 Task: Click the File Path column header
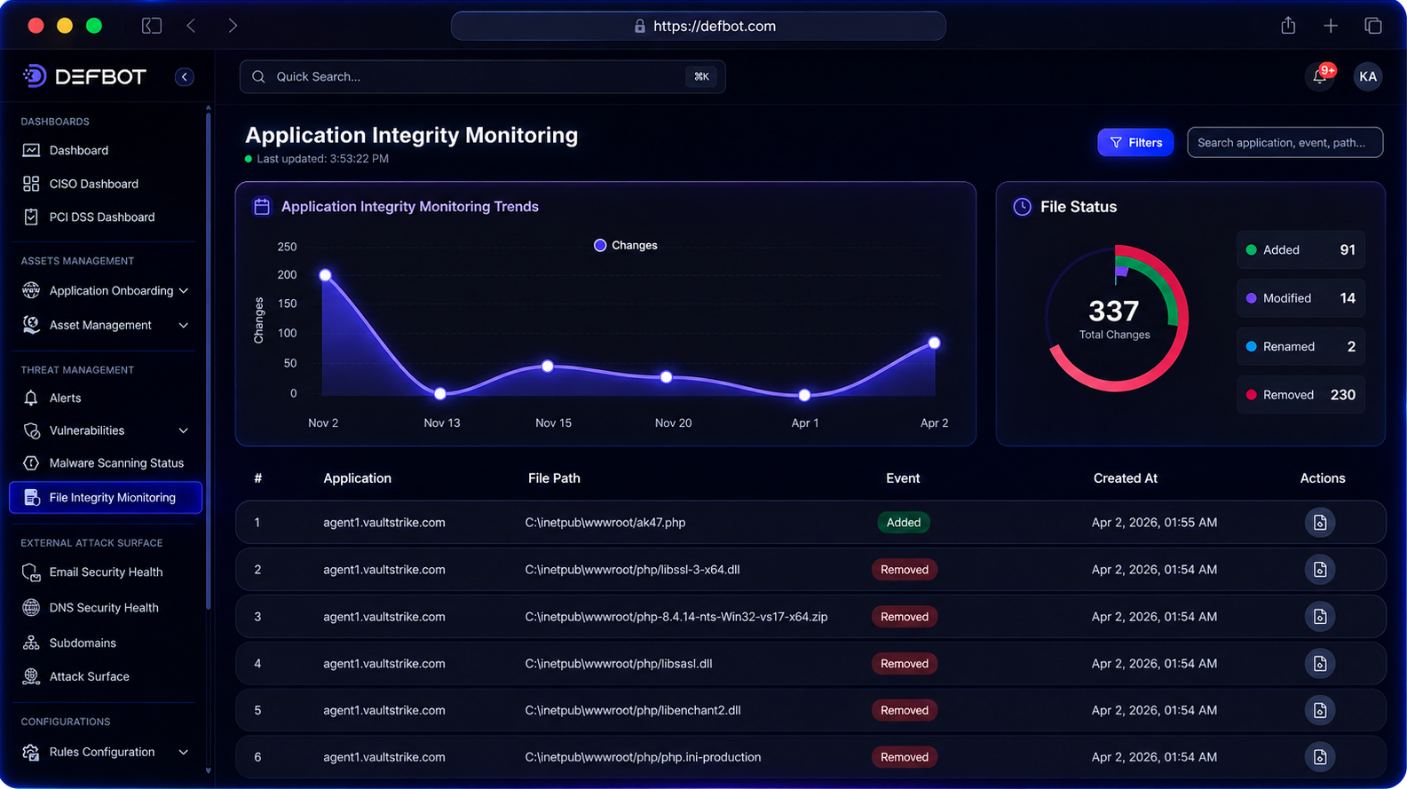point(554,478)
